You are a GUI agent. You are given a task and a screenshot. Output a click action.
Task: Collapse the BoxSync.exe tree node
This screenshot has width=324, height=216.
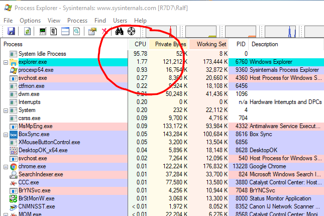(6, 135)
